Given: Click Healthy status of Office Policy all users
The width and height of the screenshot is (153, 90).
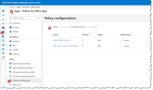Looking at the screenshot, I should [x=125, y=46].
